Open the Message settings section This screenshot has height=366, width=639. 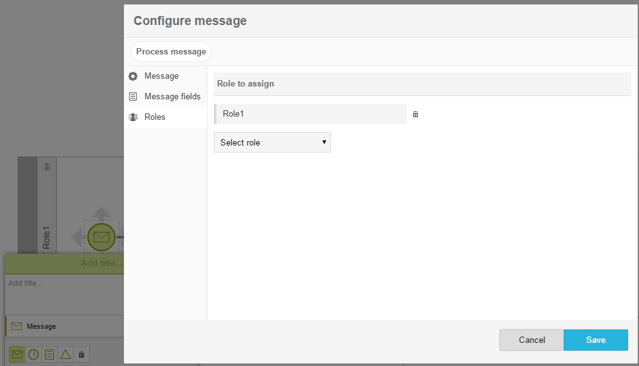[x=161, y=76]
